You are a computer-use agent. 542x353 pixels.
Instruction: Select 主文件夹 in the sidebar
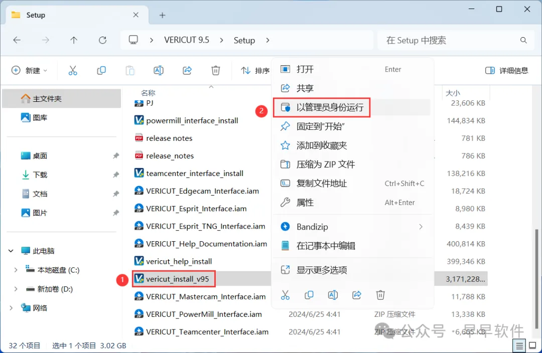tap(62, 98)
